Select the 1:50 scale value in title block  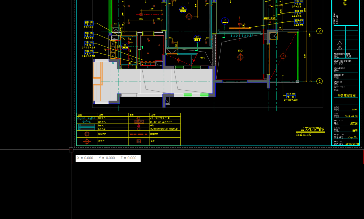click(354, 109)
